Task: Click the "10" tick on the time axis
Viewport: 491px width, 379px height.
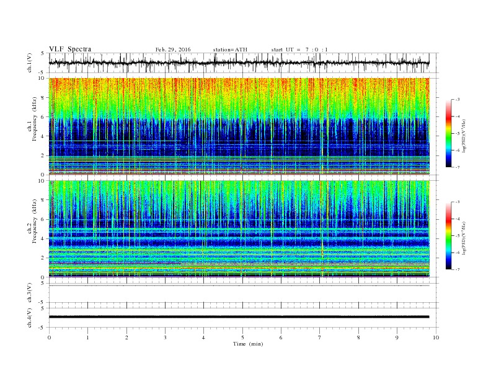Action: coord(436,338)
